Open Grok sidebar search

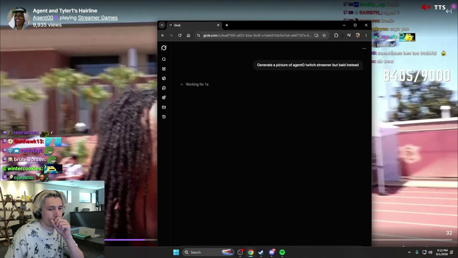[x=164, y=59]
